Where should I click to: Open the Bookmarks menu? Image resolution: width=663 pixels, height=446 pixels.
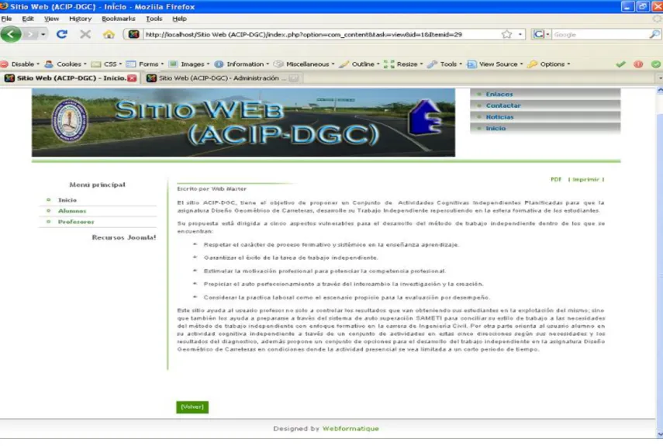[119, 19]
